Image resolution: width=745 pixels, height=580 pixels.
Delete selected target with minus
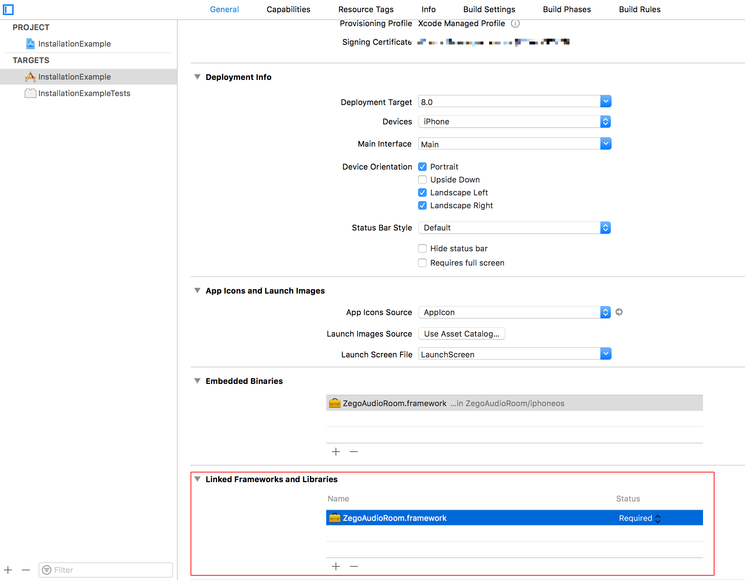(26, 570)
